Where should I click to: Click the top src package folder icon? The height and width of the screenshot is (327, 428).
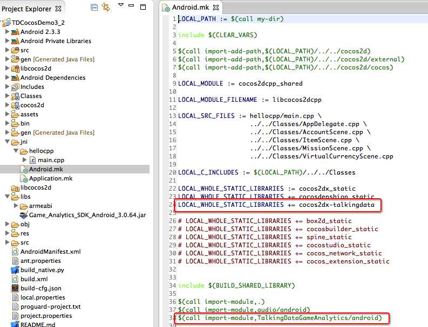pyautogui.click(x=15, y=50)
